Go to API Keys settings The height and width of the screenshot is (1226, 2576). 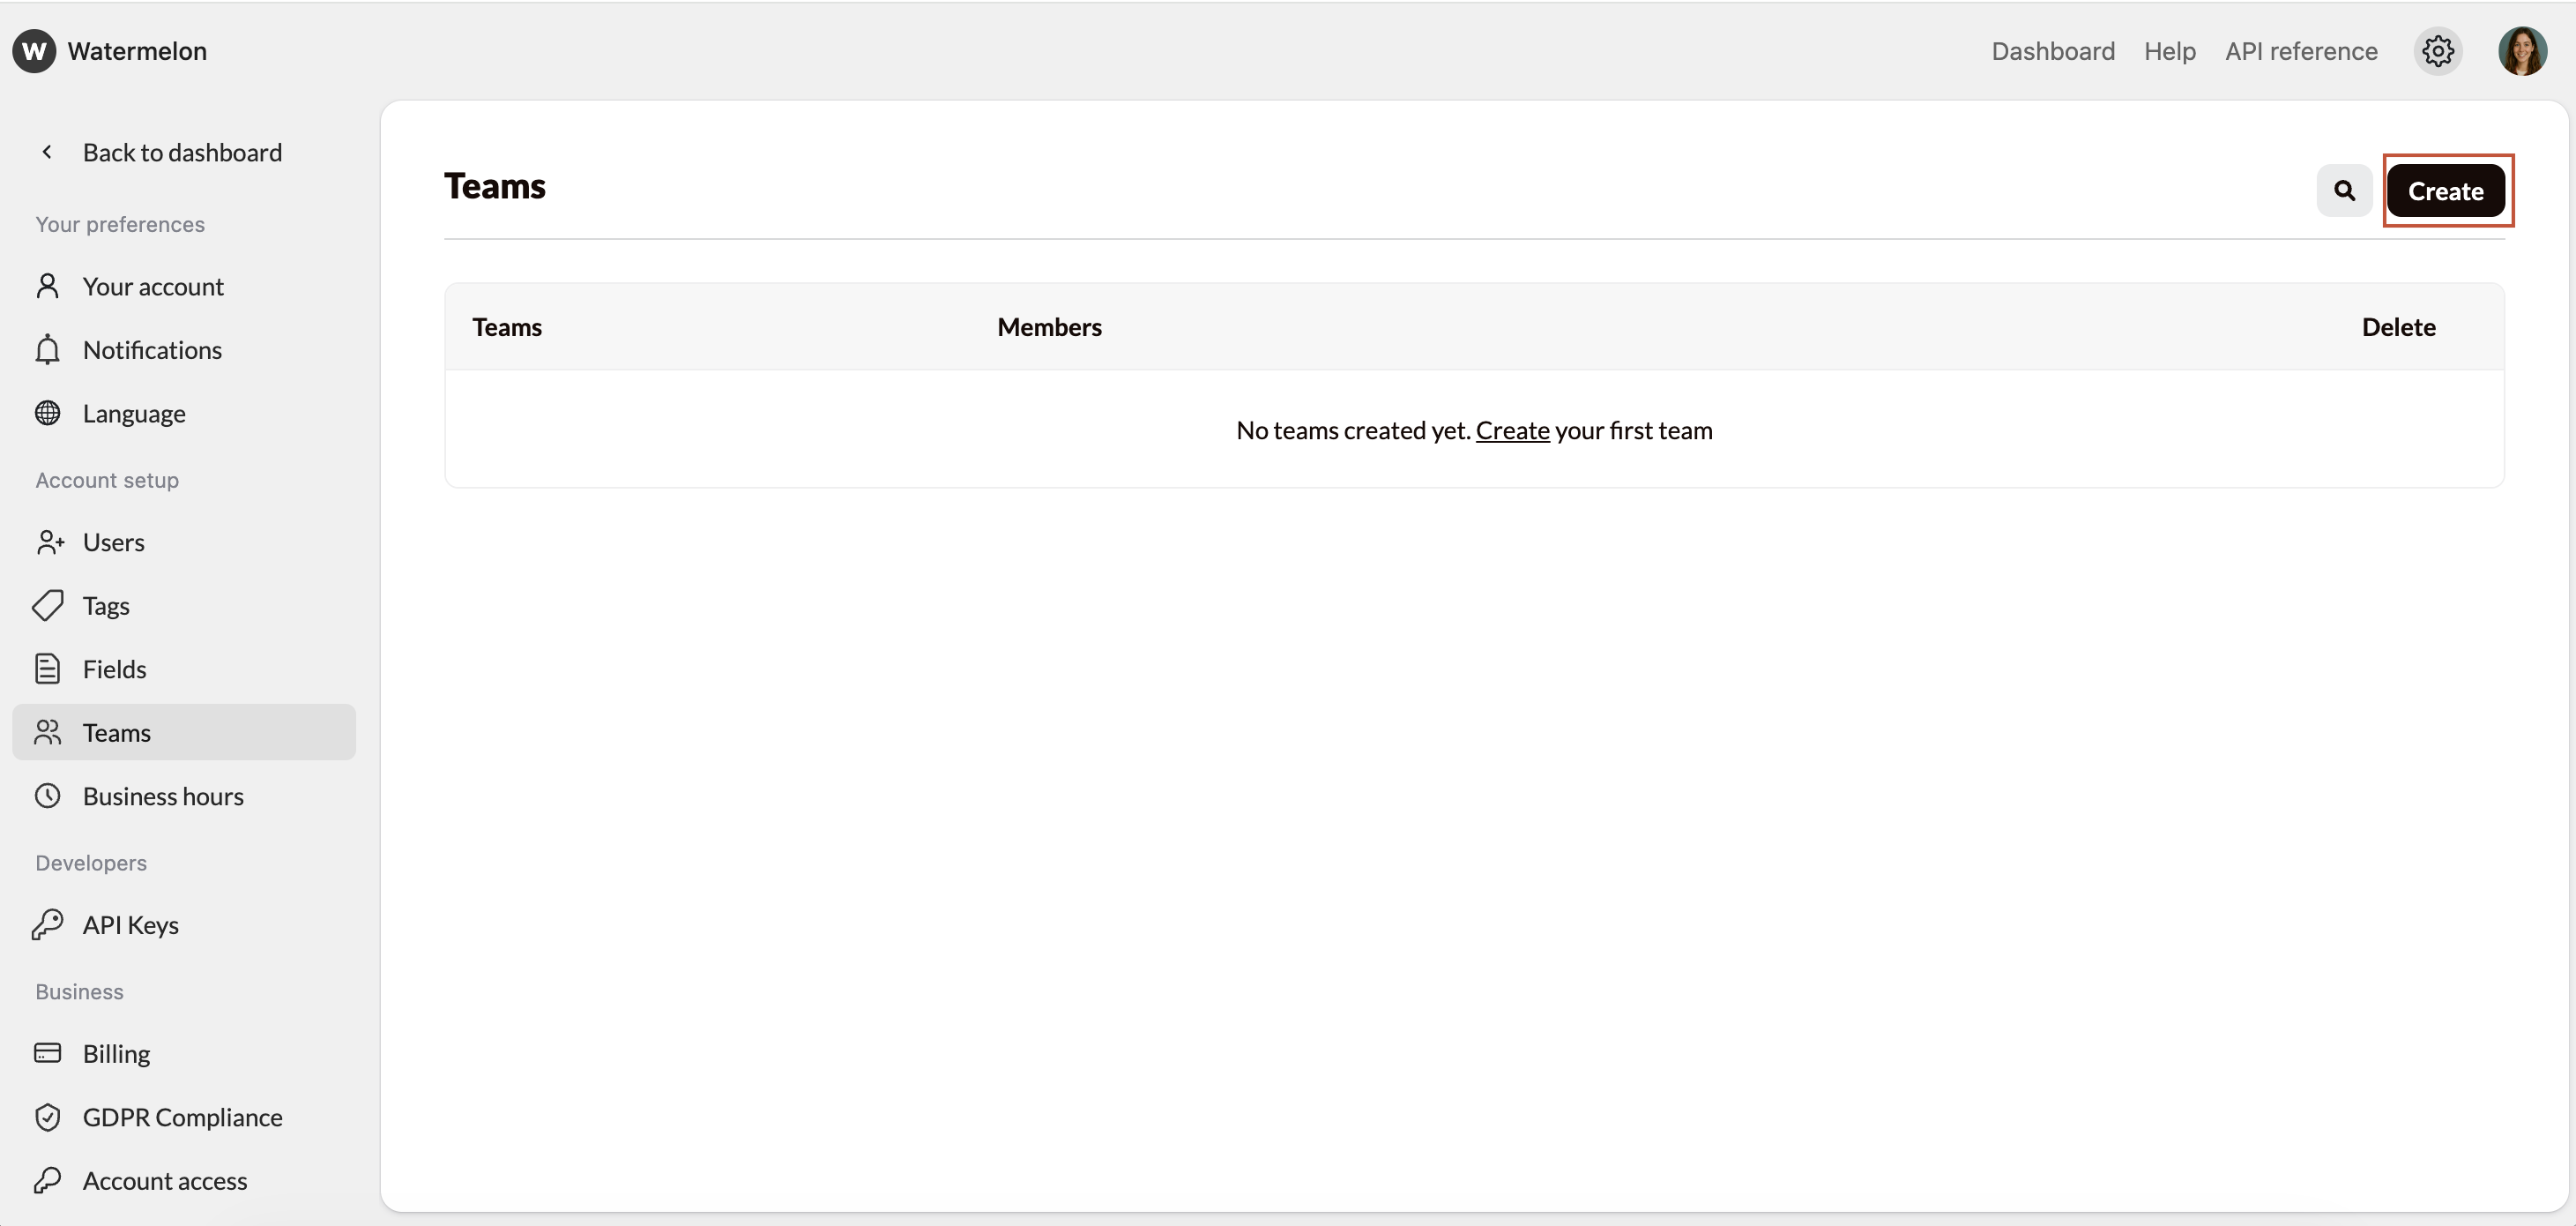click(x=130, y=924)
